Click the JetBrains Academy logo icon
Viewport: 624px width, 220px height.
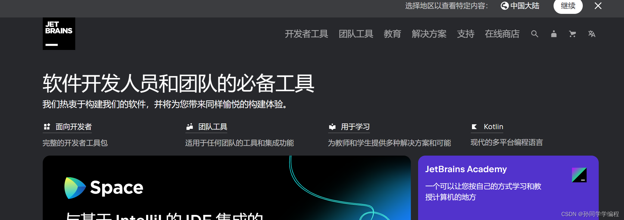tap(579, 175)
